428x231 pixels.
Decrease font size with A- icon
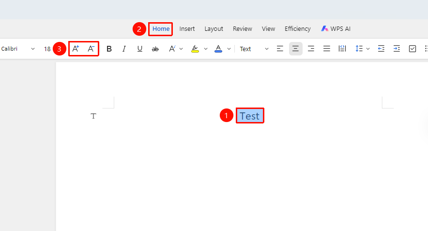click(91, 49)
